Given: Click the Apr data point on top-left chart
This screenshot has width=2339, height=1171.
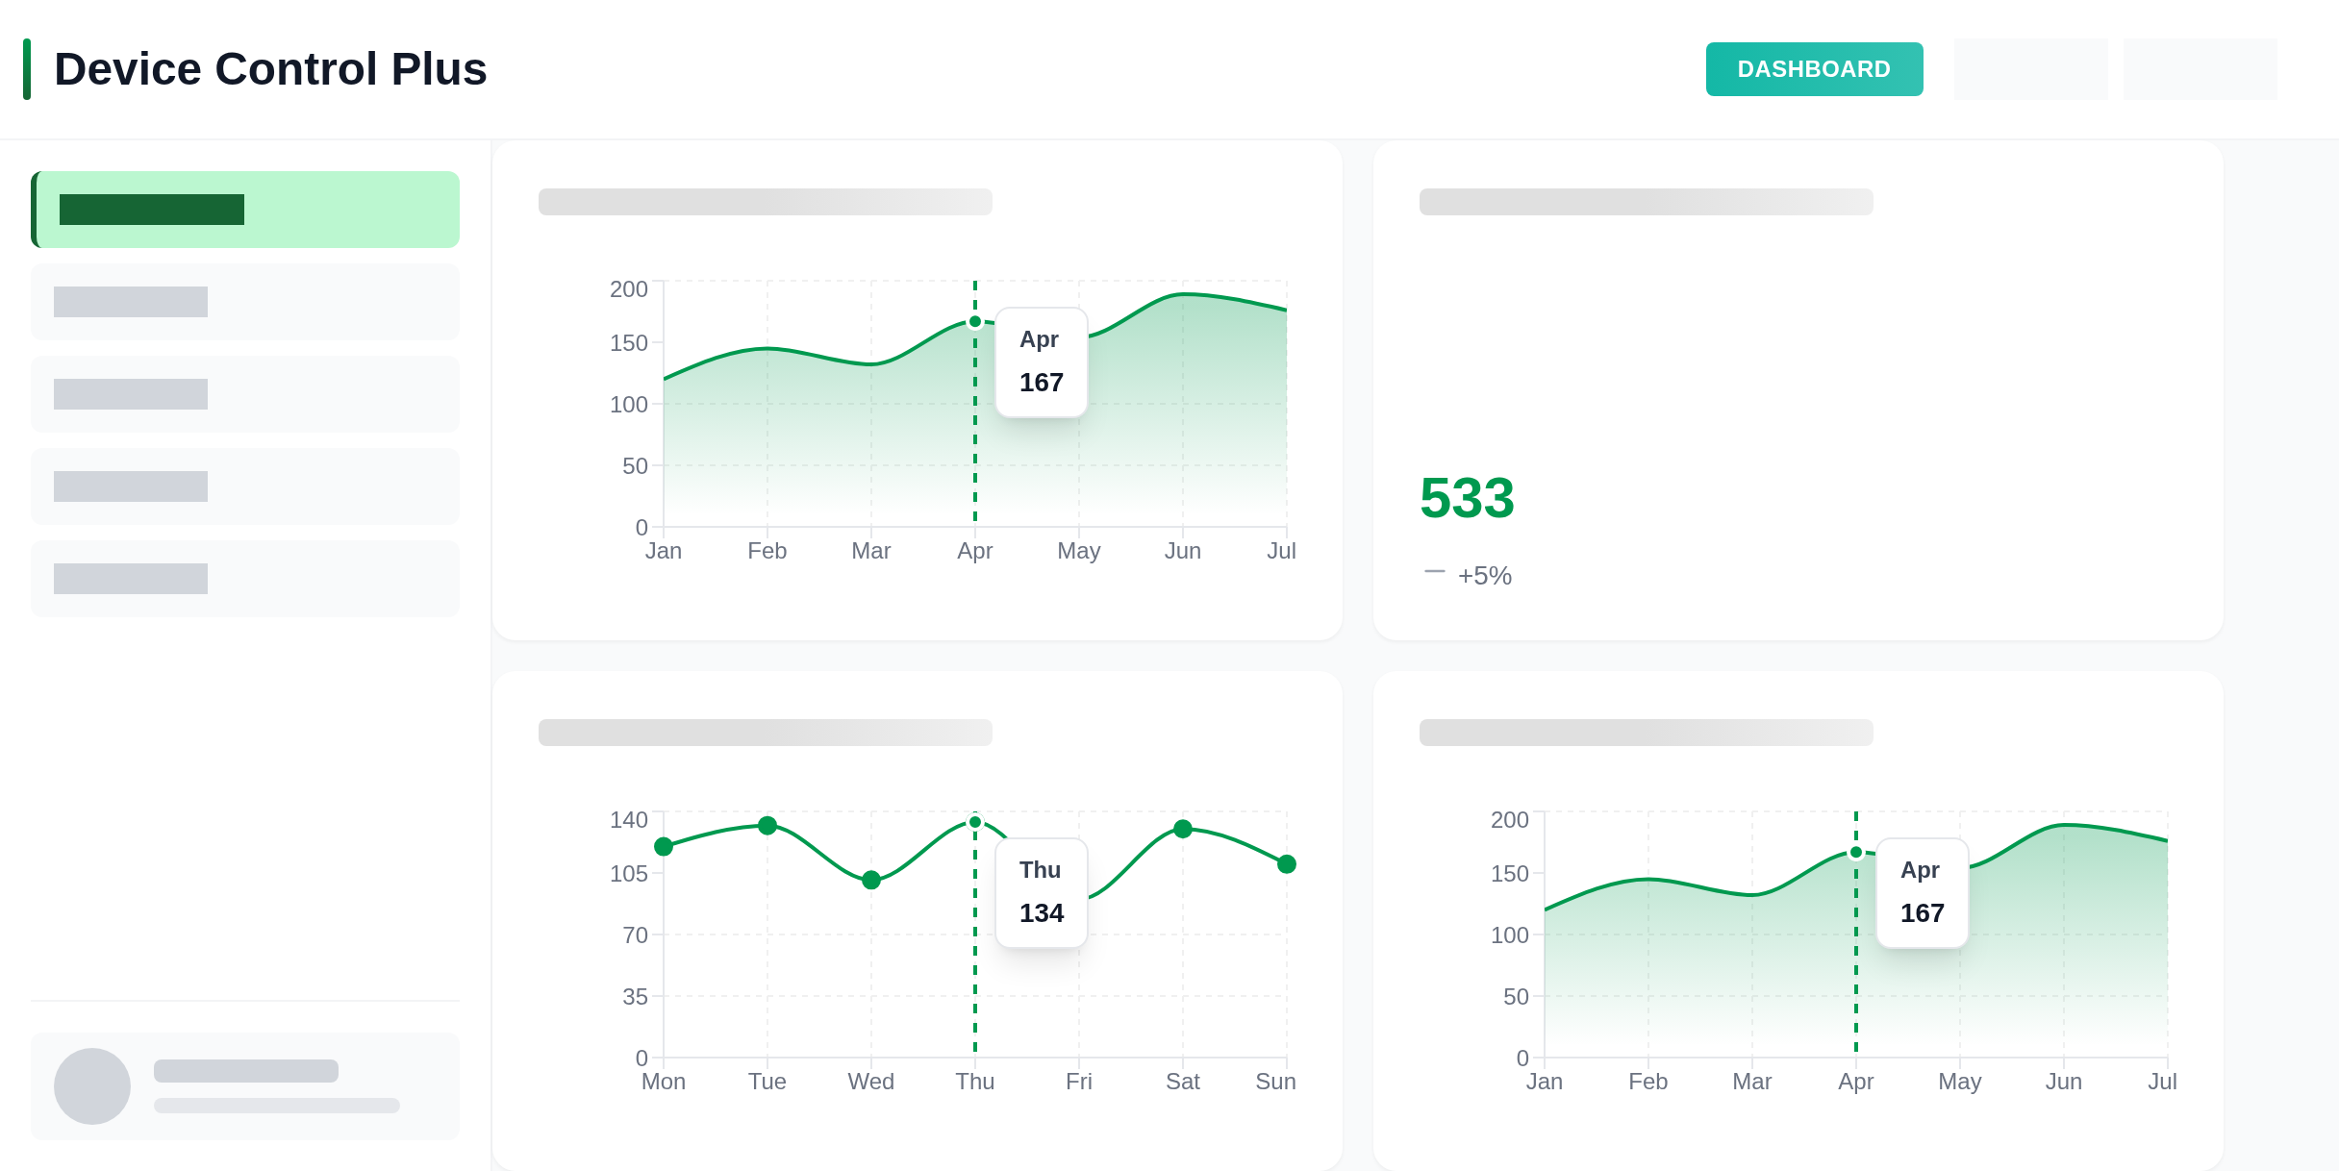Looking at the screenshot, I should pyautogui.click(x=975, y=322).
